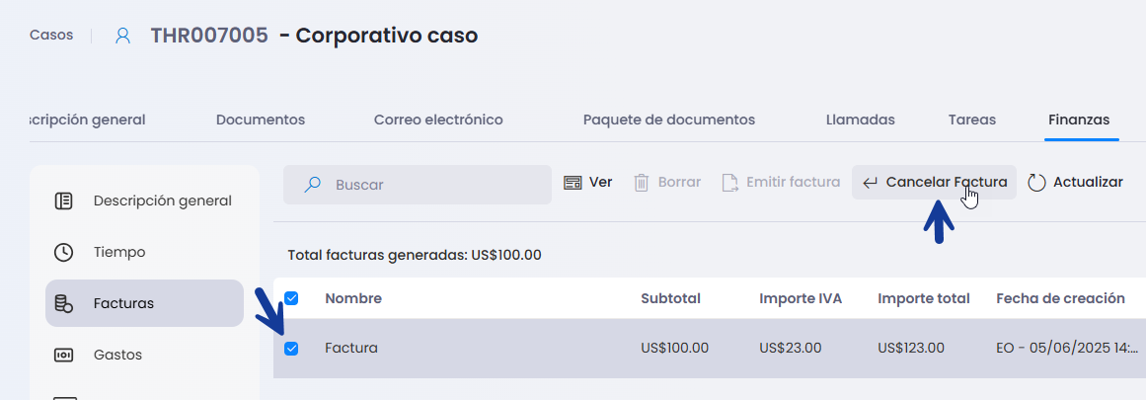Click the user profile icon beside THR007005

pyautogui.click(x=122, y=36)
